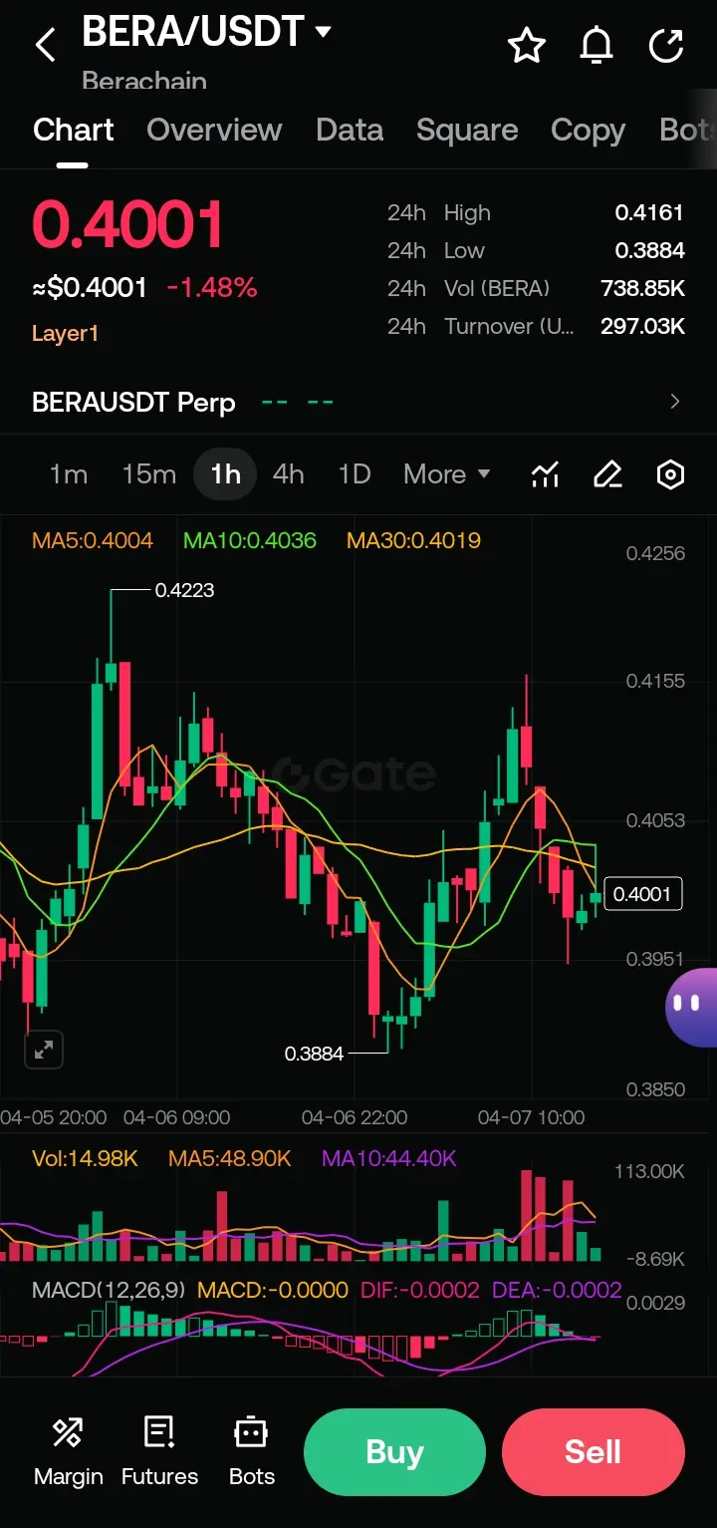Screen dimensions: 717x1528
Task: Tap MA5:0.4004 indicator label
Action: (93, 540)
